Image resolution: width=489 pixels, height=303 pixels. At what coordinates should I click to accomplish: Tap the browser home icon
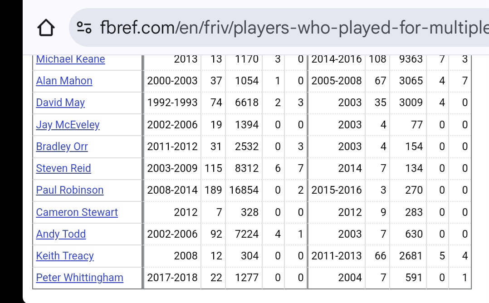tap(46, 28)
